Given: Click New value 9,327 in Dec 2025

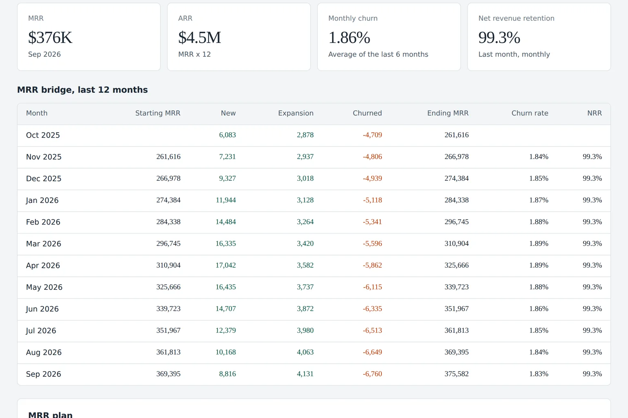Looking at the screenshot, I should coord(227,178).
